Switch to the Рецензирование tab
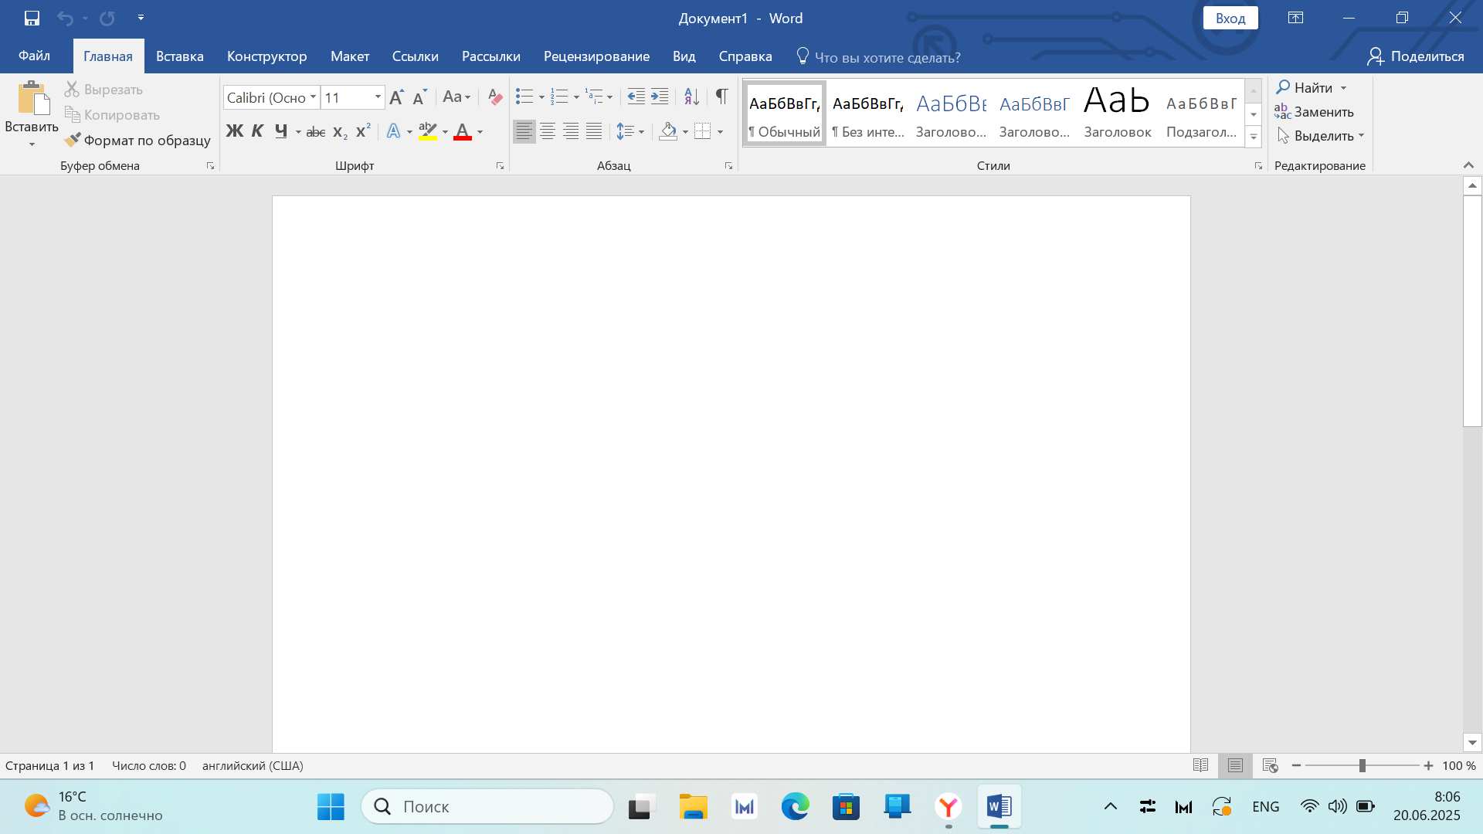Screen dimensions: 1483x834 pos(596,56)
